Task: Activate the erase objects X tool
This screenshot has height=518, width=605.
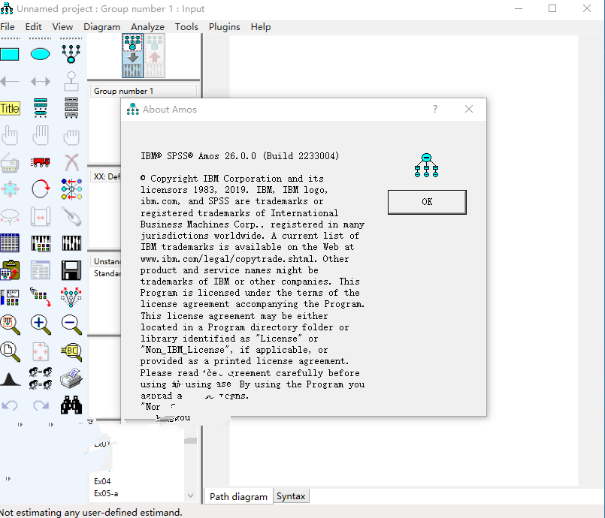Action: point(71,162)
